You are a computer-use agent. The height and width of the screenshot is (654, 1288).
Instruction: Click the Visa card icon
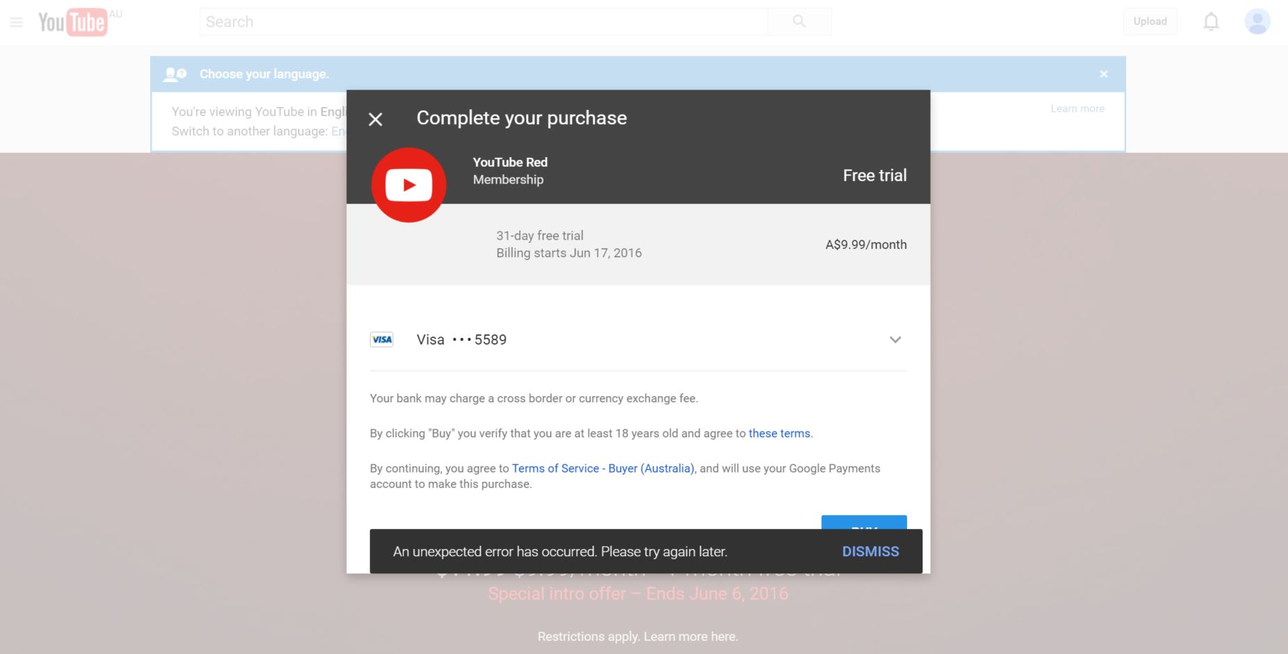pyautogui.click(x=382, y=340)
